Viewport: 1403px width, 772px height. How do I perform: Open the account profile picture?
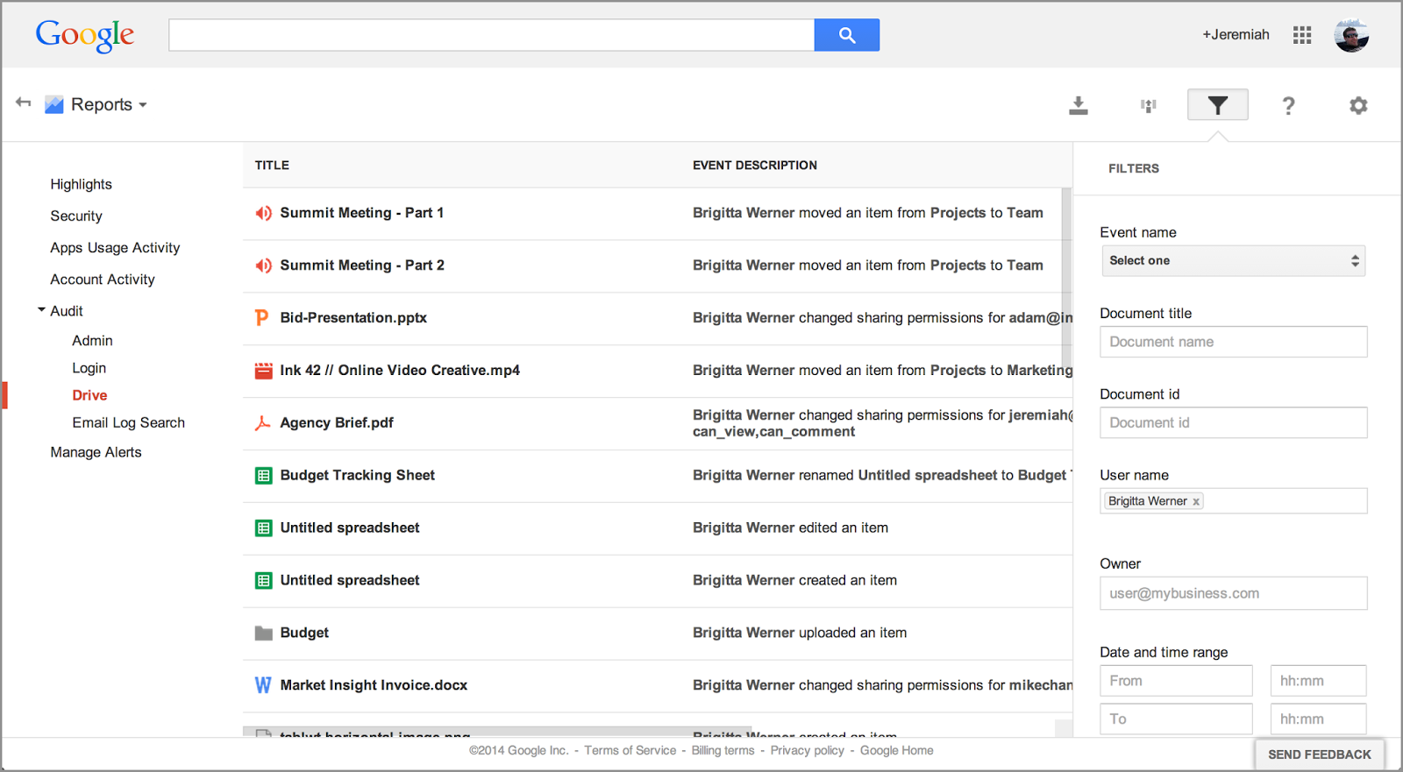coord(1351,35)
